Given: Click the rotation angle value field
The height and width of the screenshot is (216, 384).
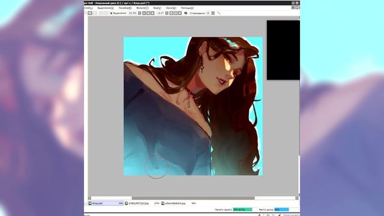Looking at the screenshot, I should tap(160, 13).
